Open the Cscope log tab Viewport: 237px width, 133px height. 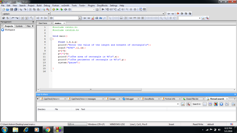[112, 99]
